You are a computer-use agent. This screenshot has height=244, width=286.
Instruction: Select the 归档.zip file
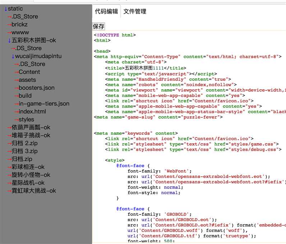pos(22,159)
